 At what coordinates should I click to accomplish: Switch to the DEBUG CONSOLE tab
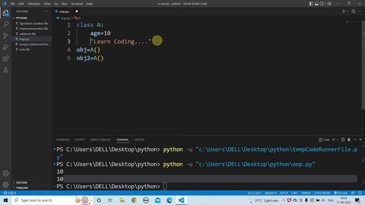tap(100, 140)
